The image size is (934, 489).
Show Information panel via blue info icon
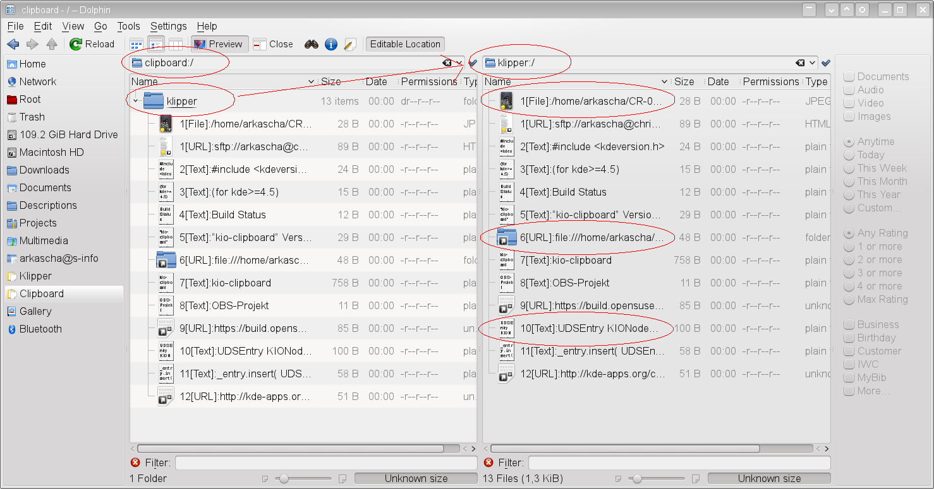[x=331, y=44]
